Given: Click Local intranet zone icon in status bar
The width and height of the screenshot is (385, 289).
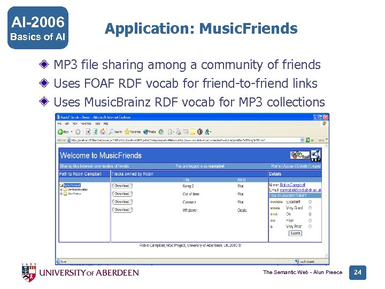Looking at the screenshot, I should (297, 261).
